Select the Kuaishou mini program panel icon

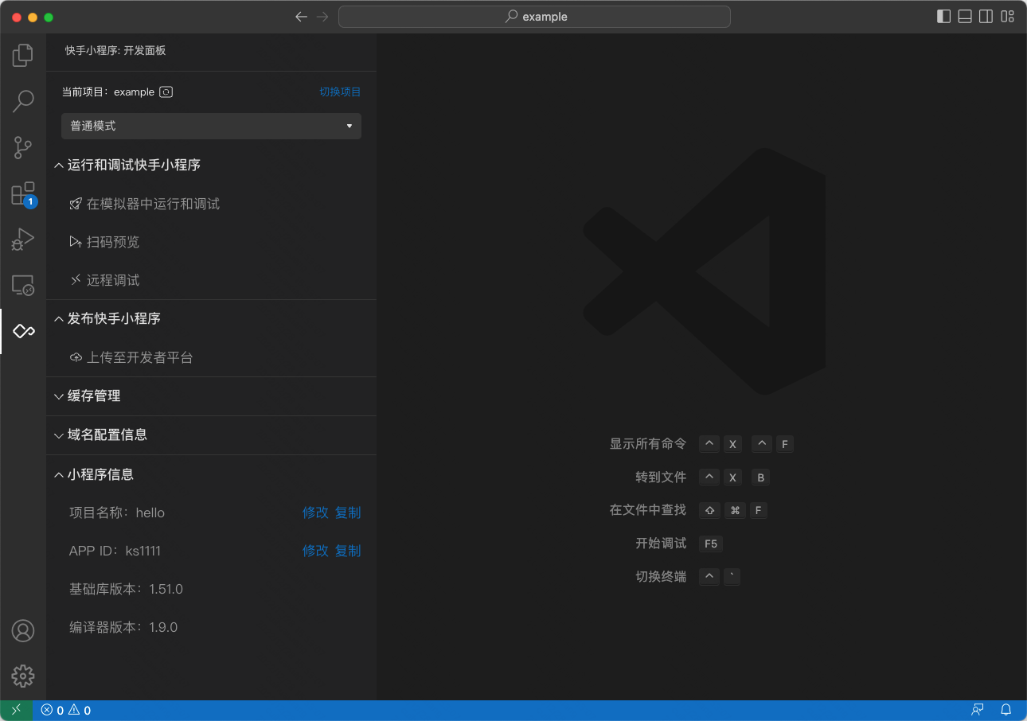23,331
